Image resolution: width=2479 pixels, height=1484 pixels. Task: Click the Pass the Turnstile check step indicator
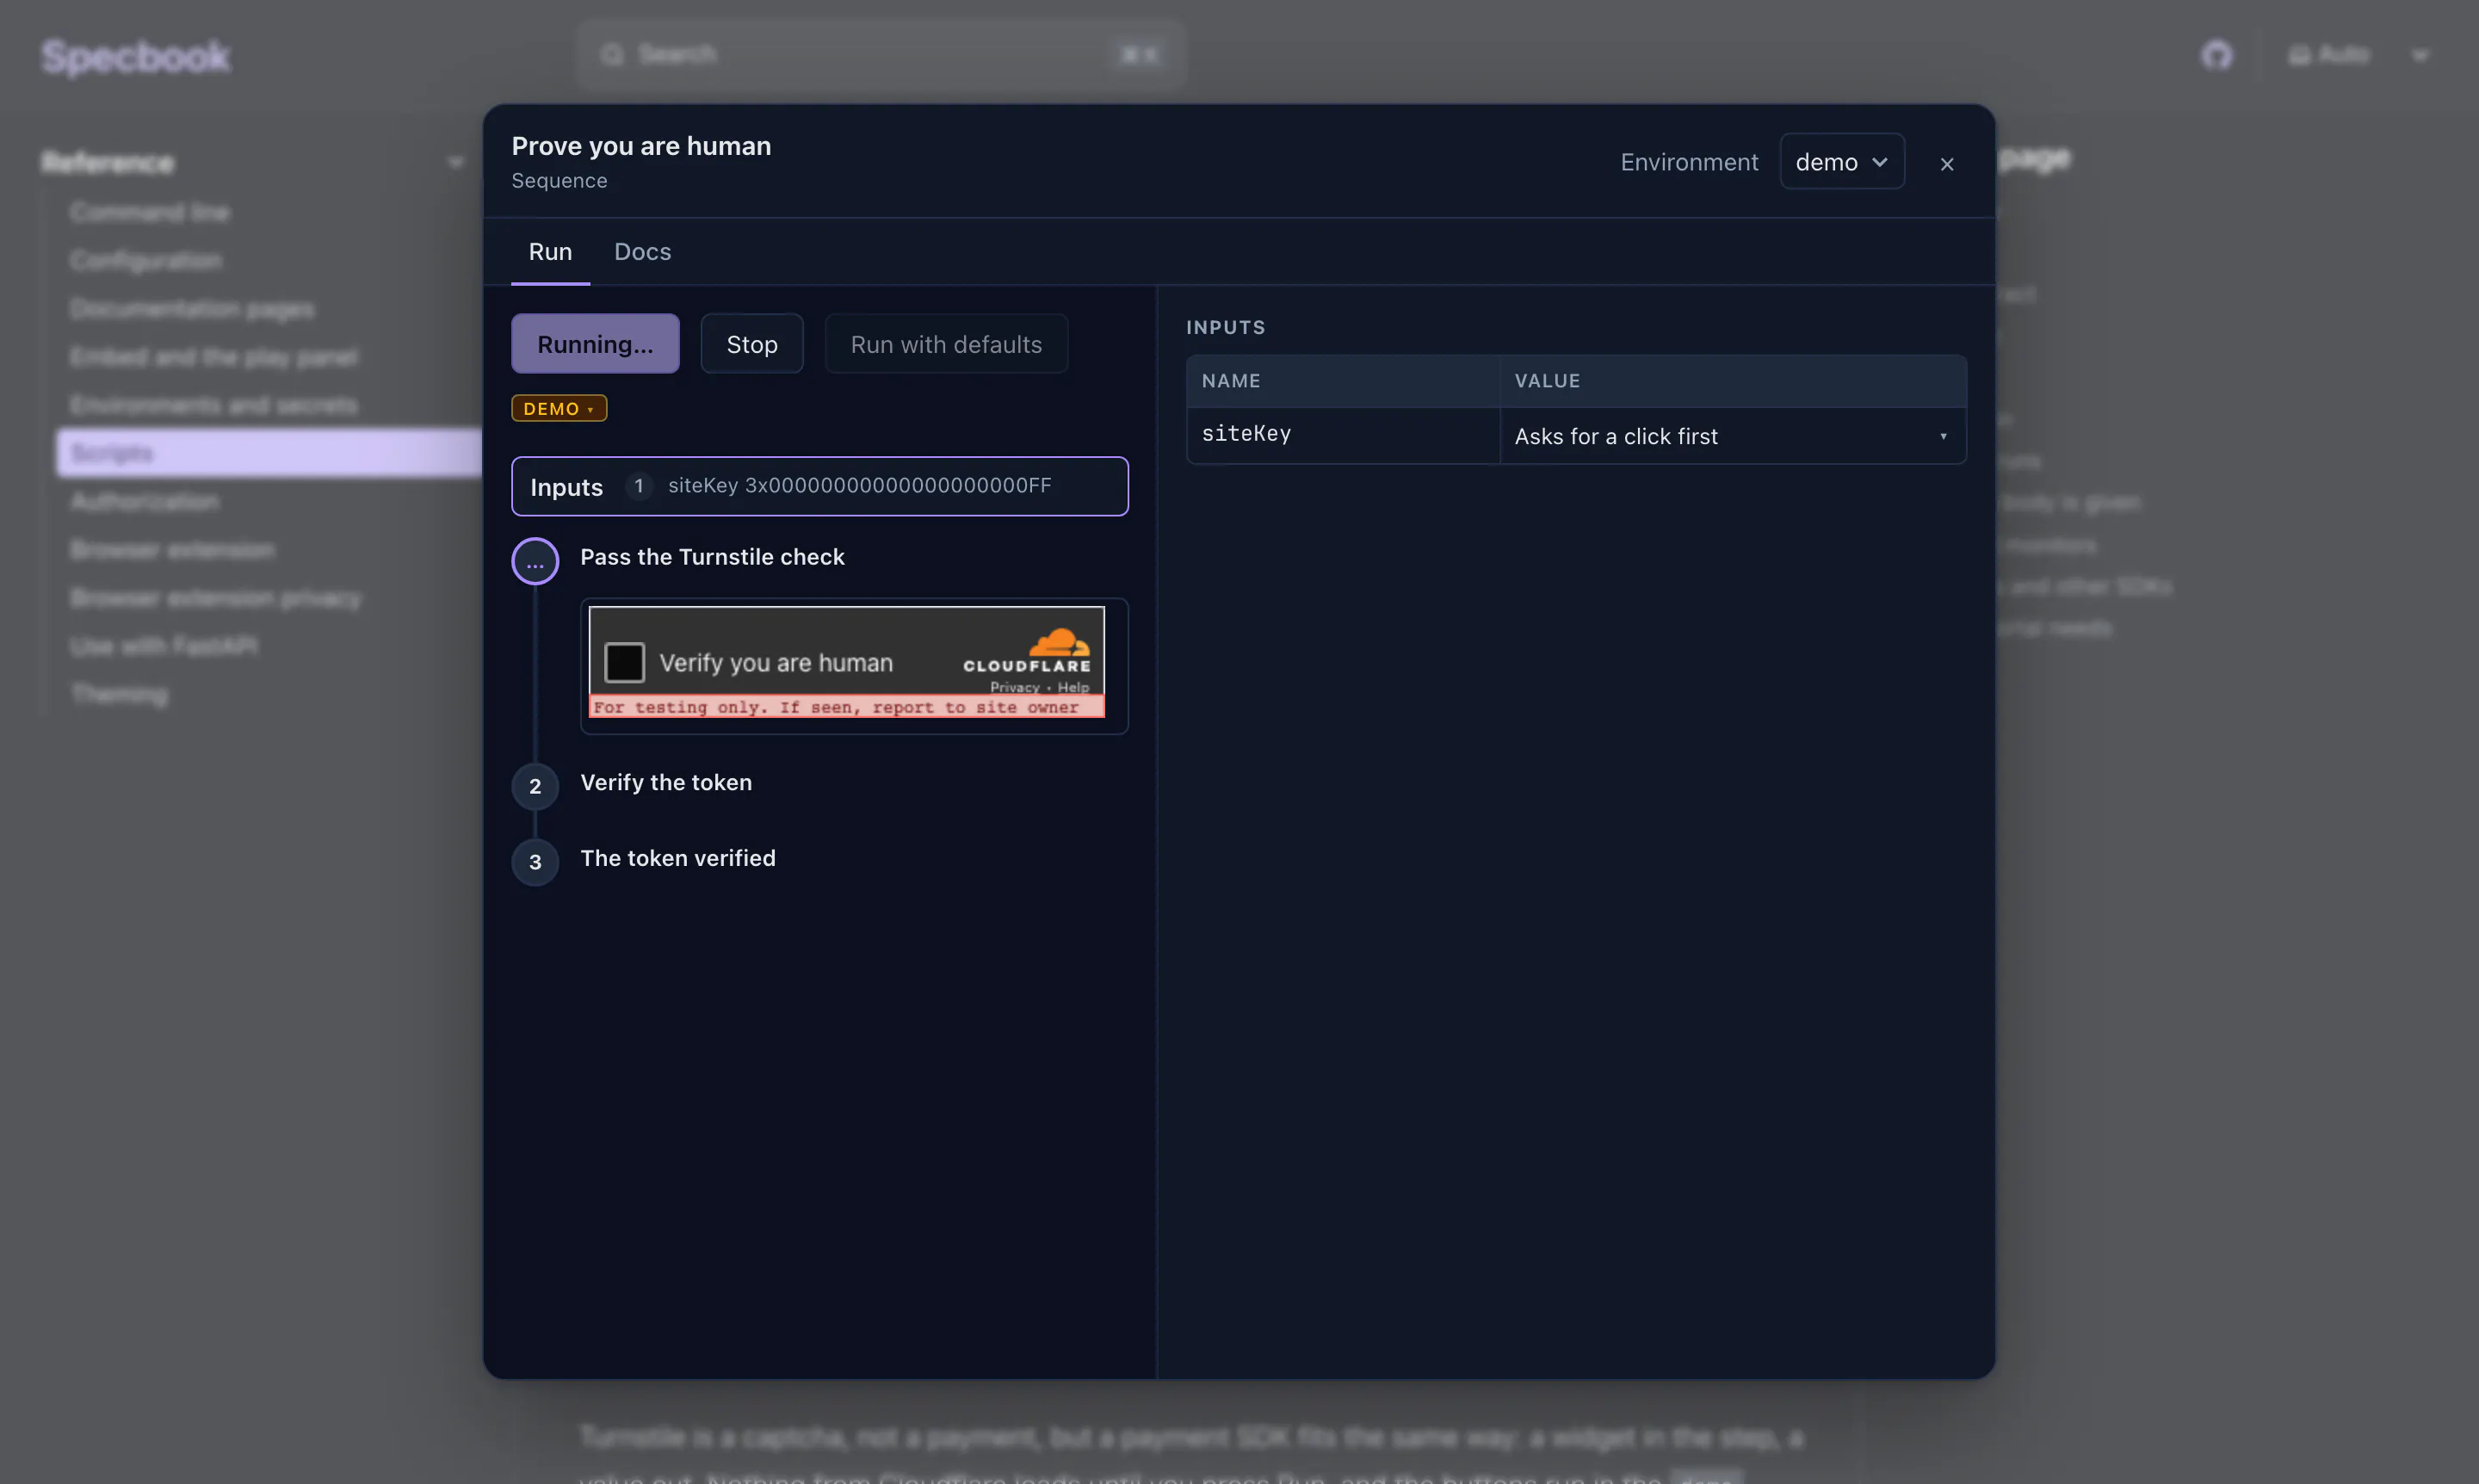pos(535,561)
